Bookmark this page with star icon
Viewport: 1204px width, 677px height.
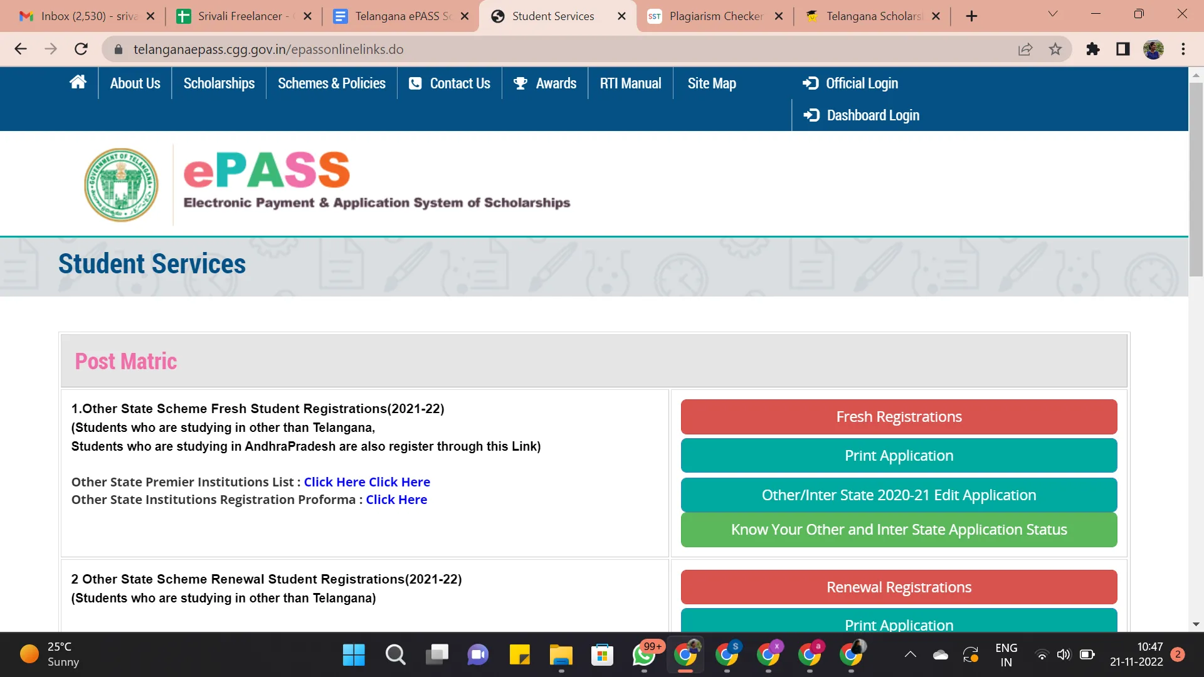(1055, 49)
